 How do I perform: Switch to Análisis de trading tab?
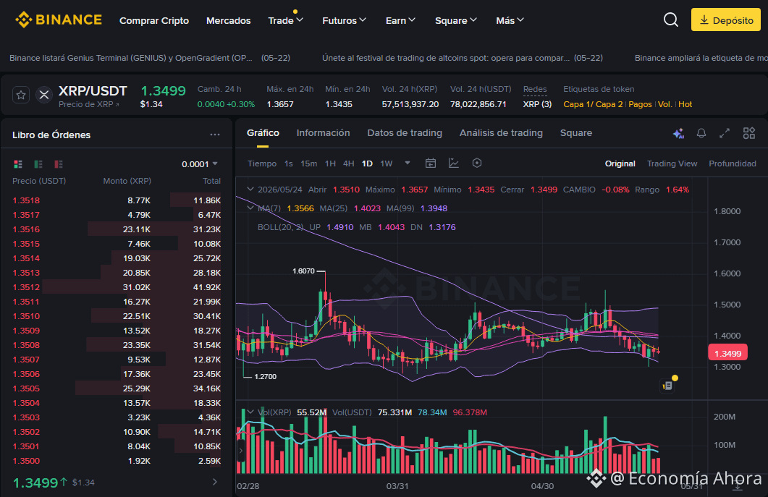tap(501, 132)
